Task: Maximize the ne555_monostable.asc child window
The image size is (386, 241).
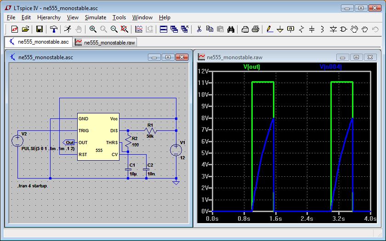Action: pos(168,57)
